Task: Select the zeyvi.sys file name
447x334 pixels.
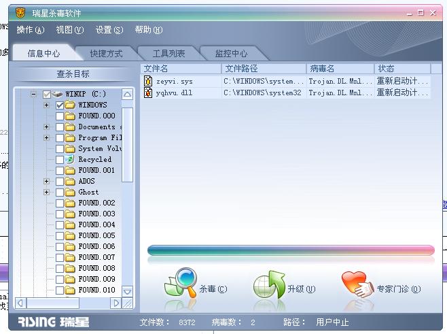Action: click(x=174, y=82)
